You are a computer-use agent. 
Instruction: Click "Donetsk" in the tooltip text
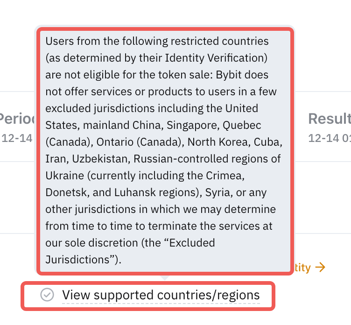(65, 192)
